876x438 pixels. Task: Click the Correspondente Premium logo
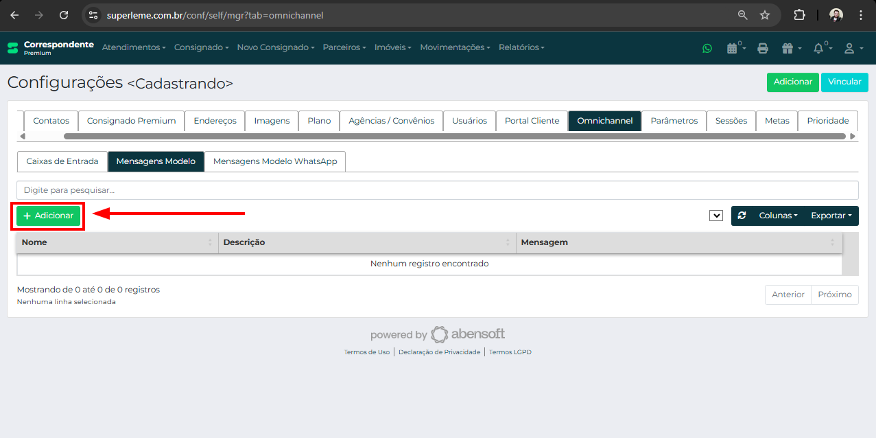(x=50, y=47)
